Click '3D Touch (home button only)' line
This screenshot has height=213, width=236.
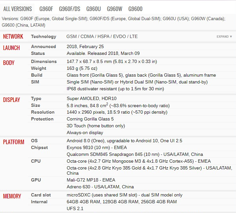click(96, 126)
